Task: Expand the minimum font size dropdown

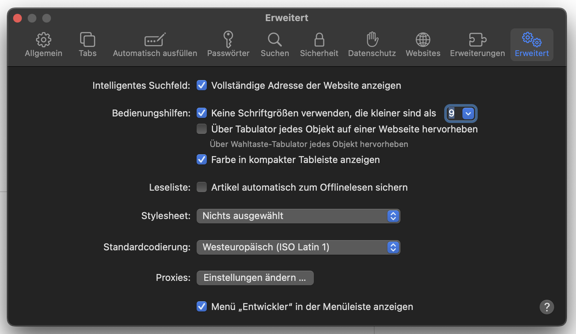Action: (468, 114)
